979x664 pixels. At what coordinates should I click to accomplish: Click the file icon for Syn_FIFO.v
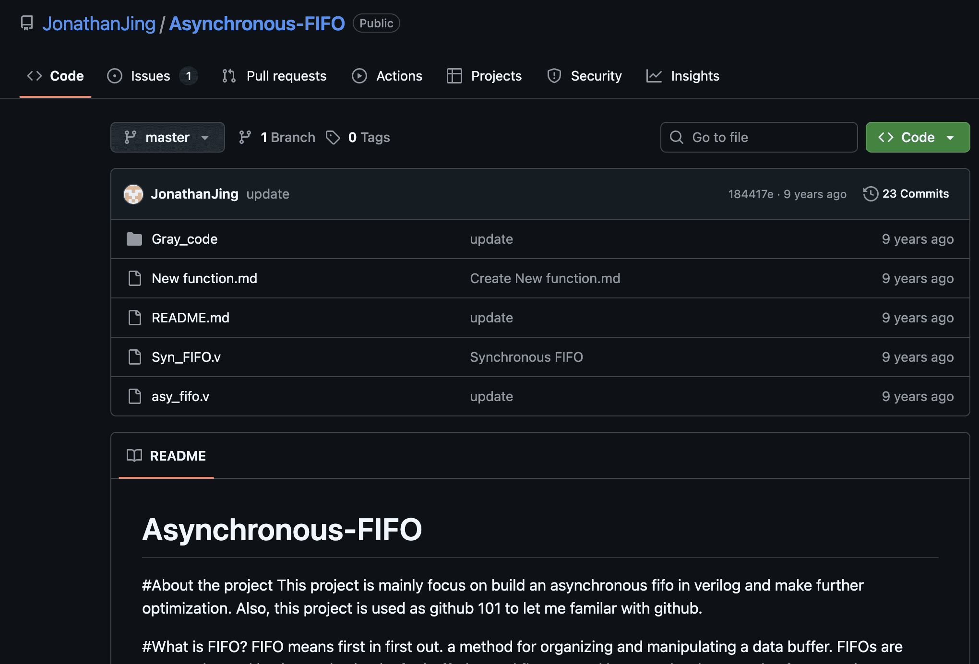pos(135,357)
